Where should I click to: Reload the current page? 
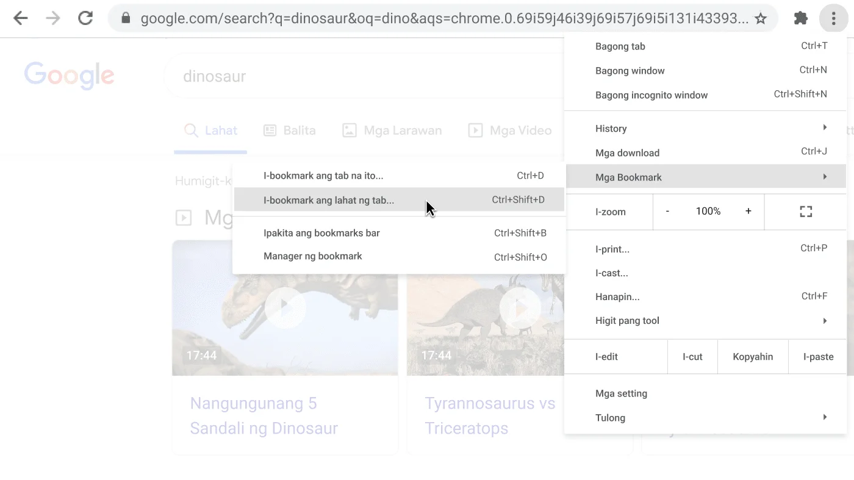pos(85,18)
